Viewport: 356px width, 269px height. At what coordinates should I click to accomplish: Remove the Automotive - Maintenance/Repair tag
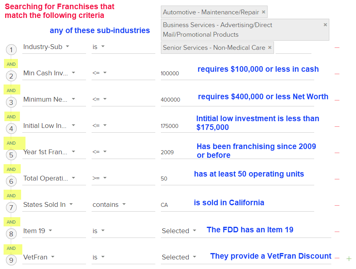[x=264, y=12]
